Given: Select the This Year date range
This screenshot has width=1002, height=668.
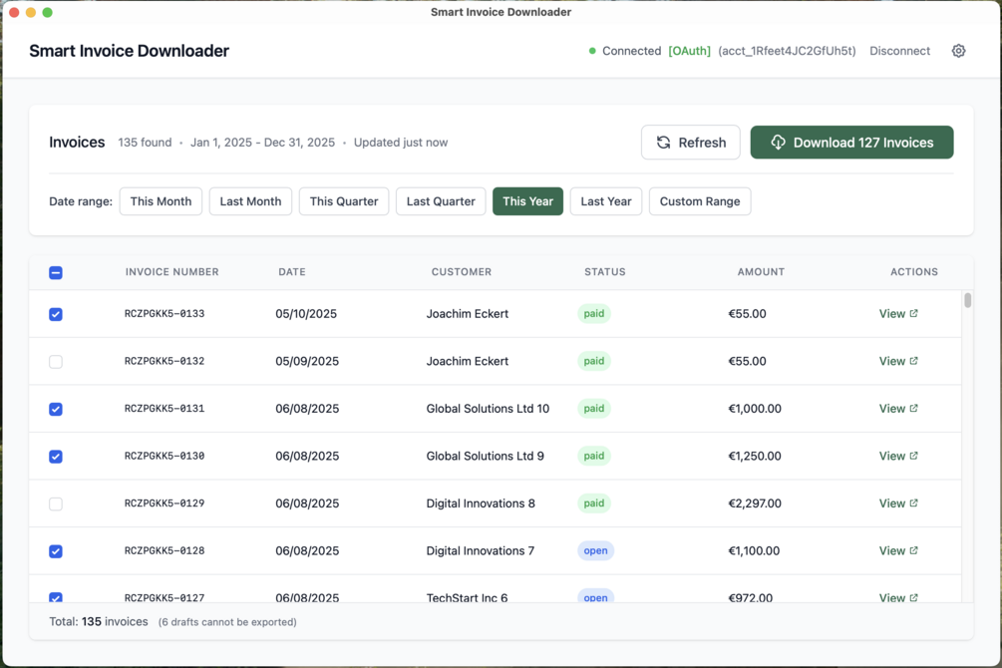Looking at the screenshot, I should (527, 201).
